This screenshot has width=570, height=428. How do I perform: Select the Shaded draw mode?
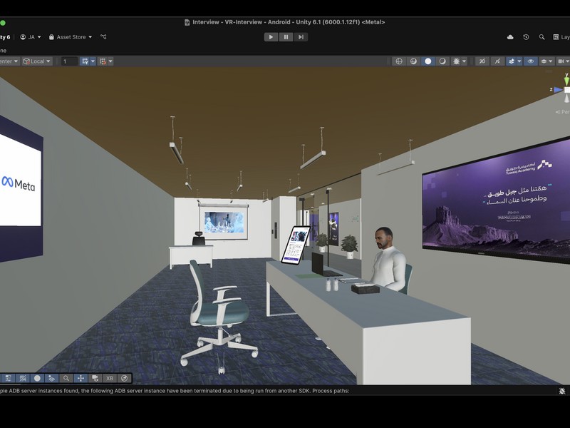click(428, 61)
